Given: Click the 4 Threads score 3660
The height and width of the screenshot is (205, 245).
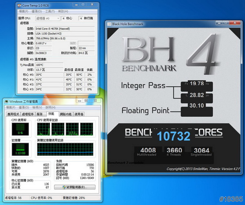Looking at the screenshot, I should click(174, 150).
